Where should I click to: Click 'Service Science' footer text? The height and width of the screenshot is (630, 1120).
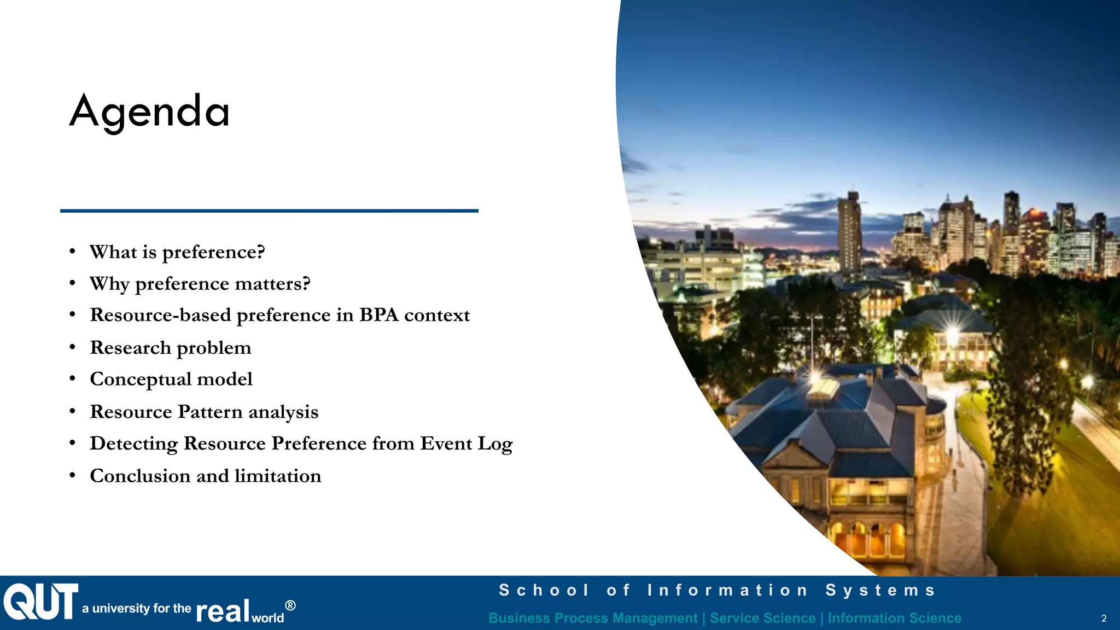point(762,618)
